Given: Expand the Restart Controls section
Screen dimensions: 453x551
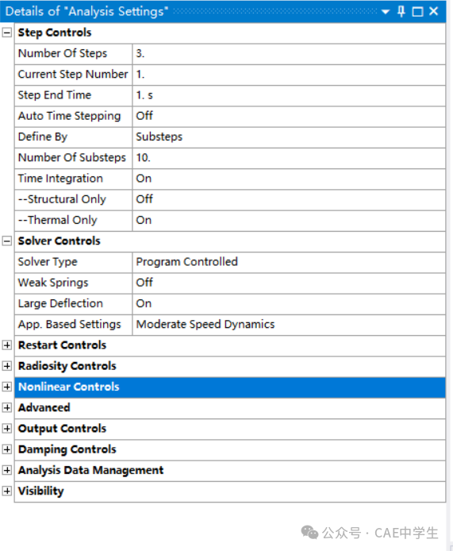Looking at the screenshot, I should pyautogui.click(x=6, y=345).
